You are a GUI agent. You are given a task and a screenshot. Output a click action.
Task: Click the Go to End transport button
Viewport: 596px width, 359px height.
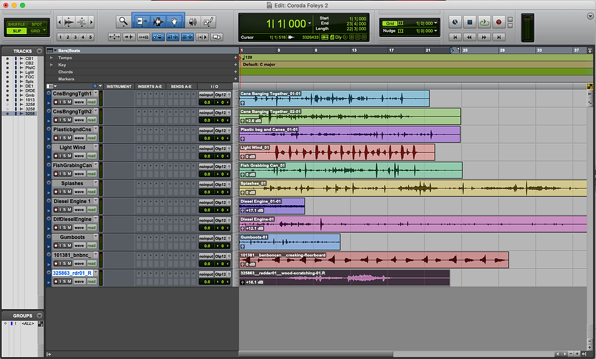coord(499,37)
